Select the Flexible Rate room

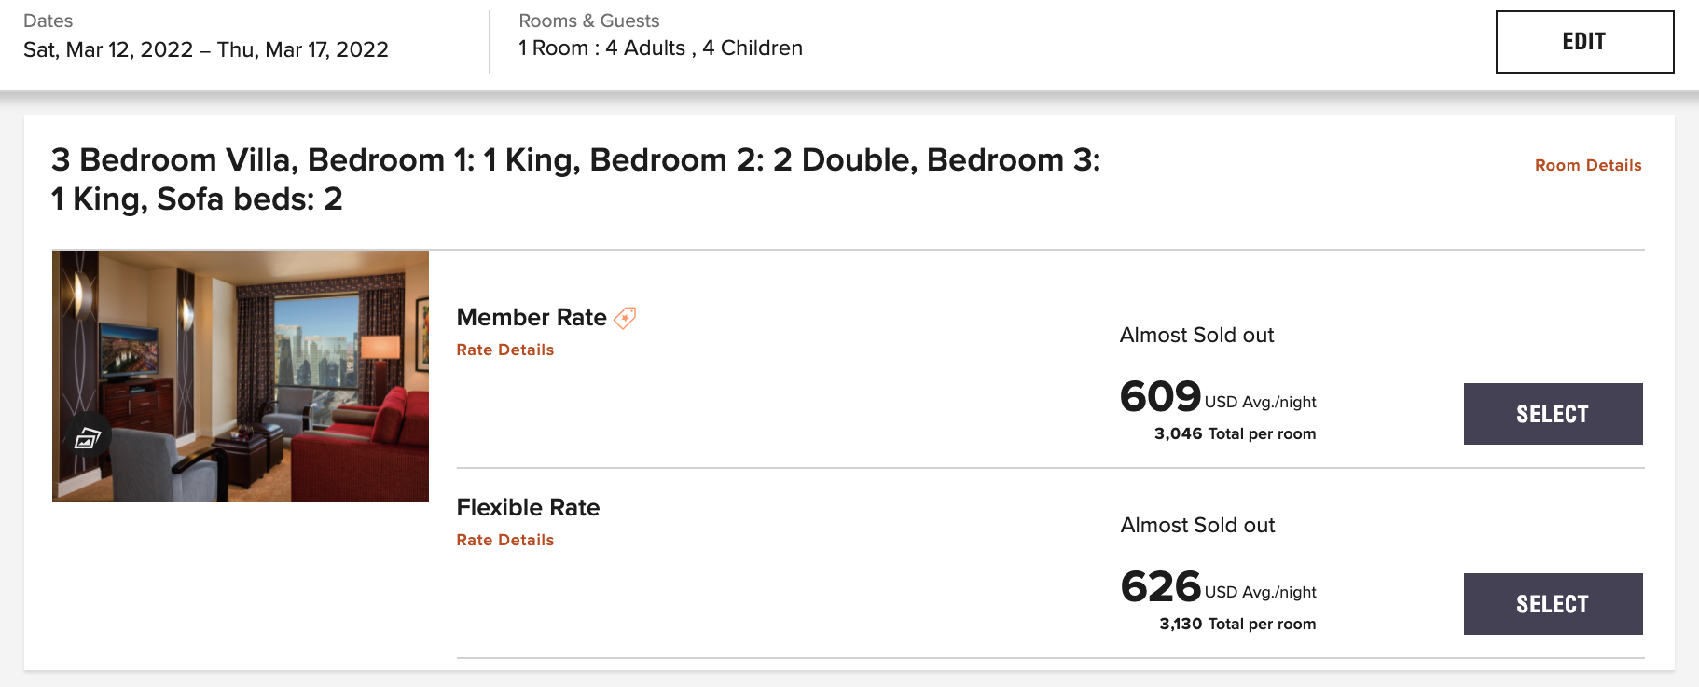pos(1553,604)
